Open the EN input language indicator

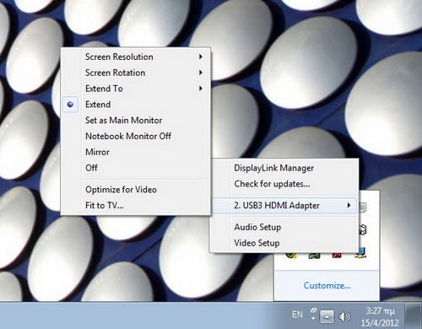[x=297, y=315]
